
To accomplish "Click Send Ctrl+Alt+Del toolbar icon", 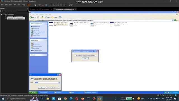I will [35, 5].
